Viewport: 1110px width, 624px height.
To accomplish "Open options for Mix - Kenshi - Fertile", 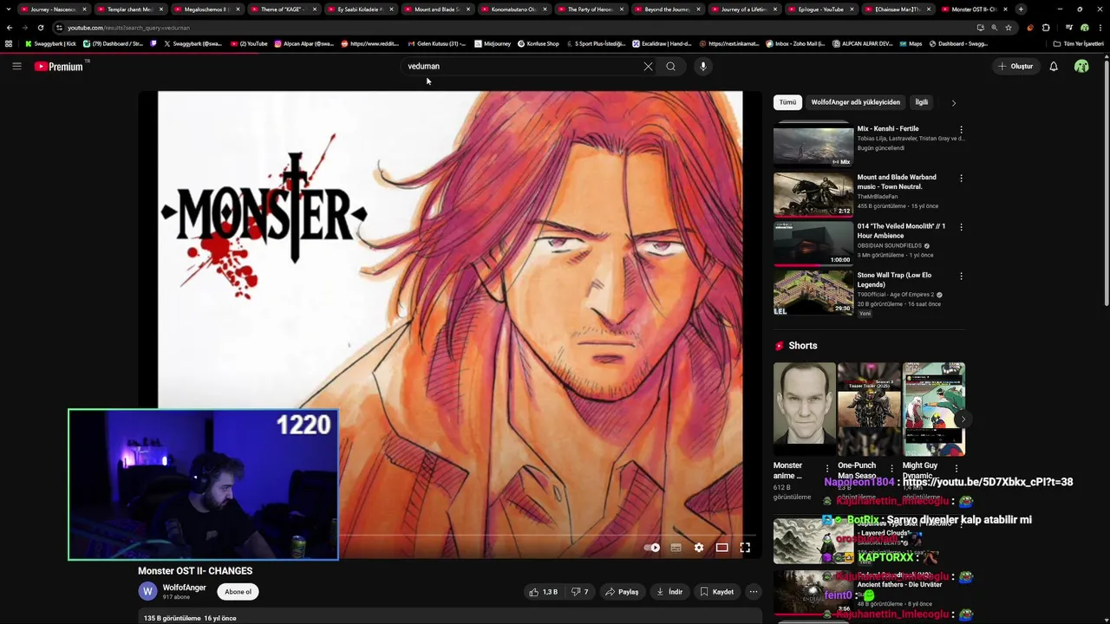I will (x=961, y=130).
